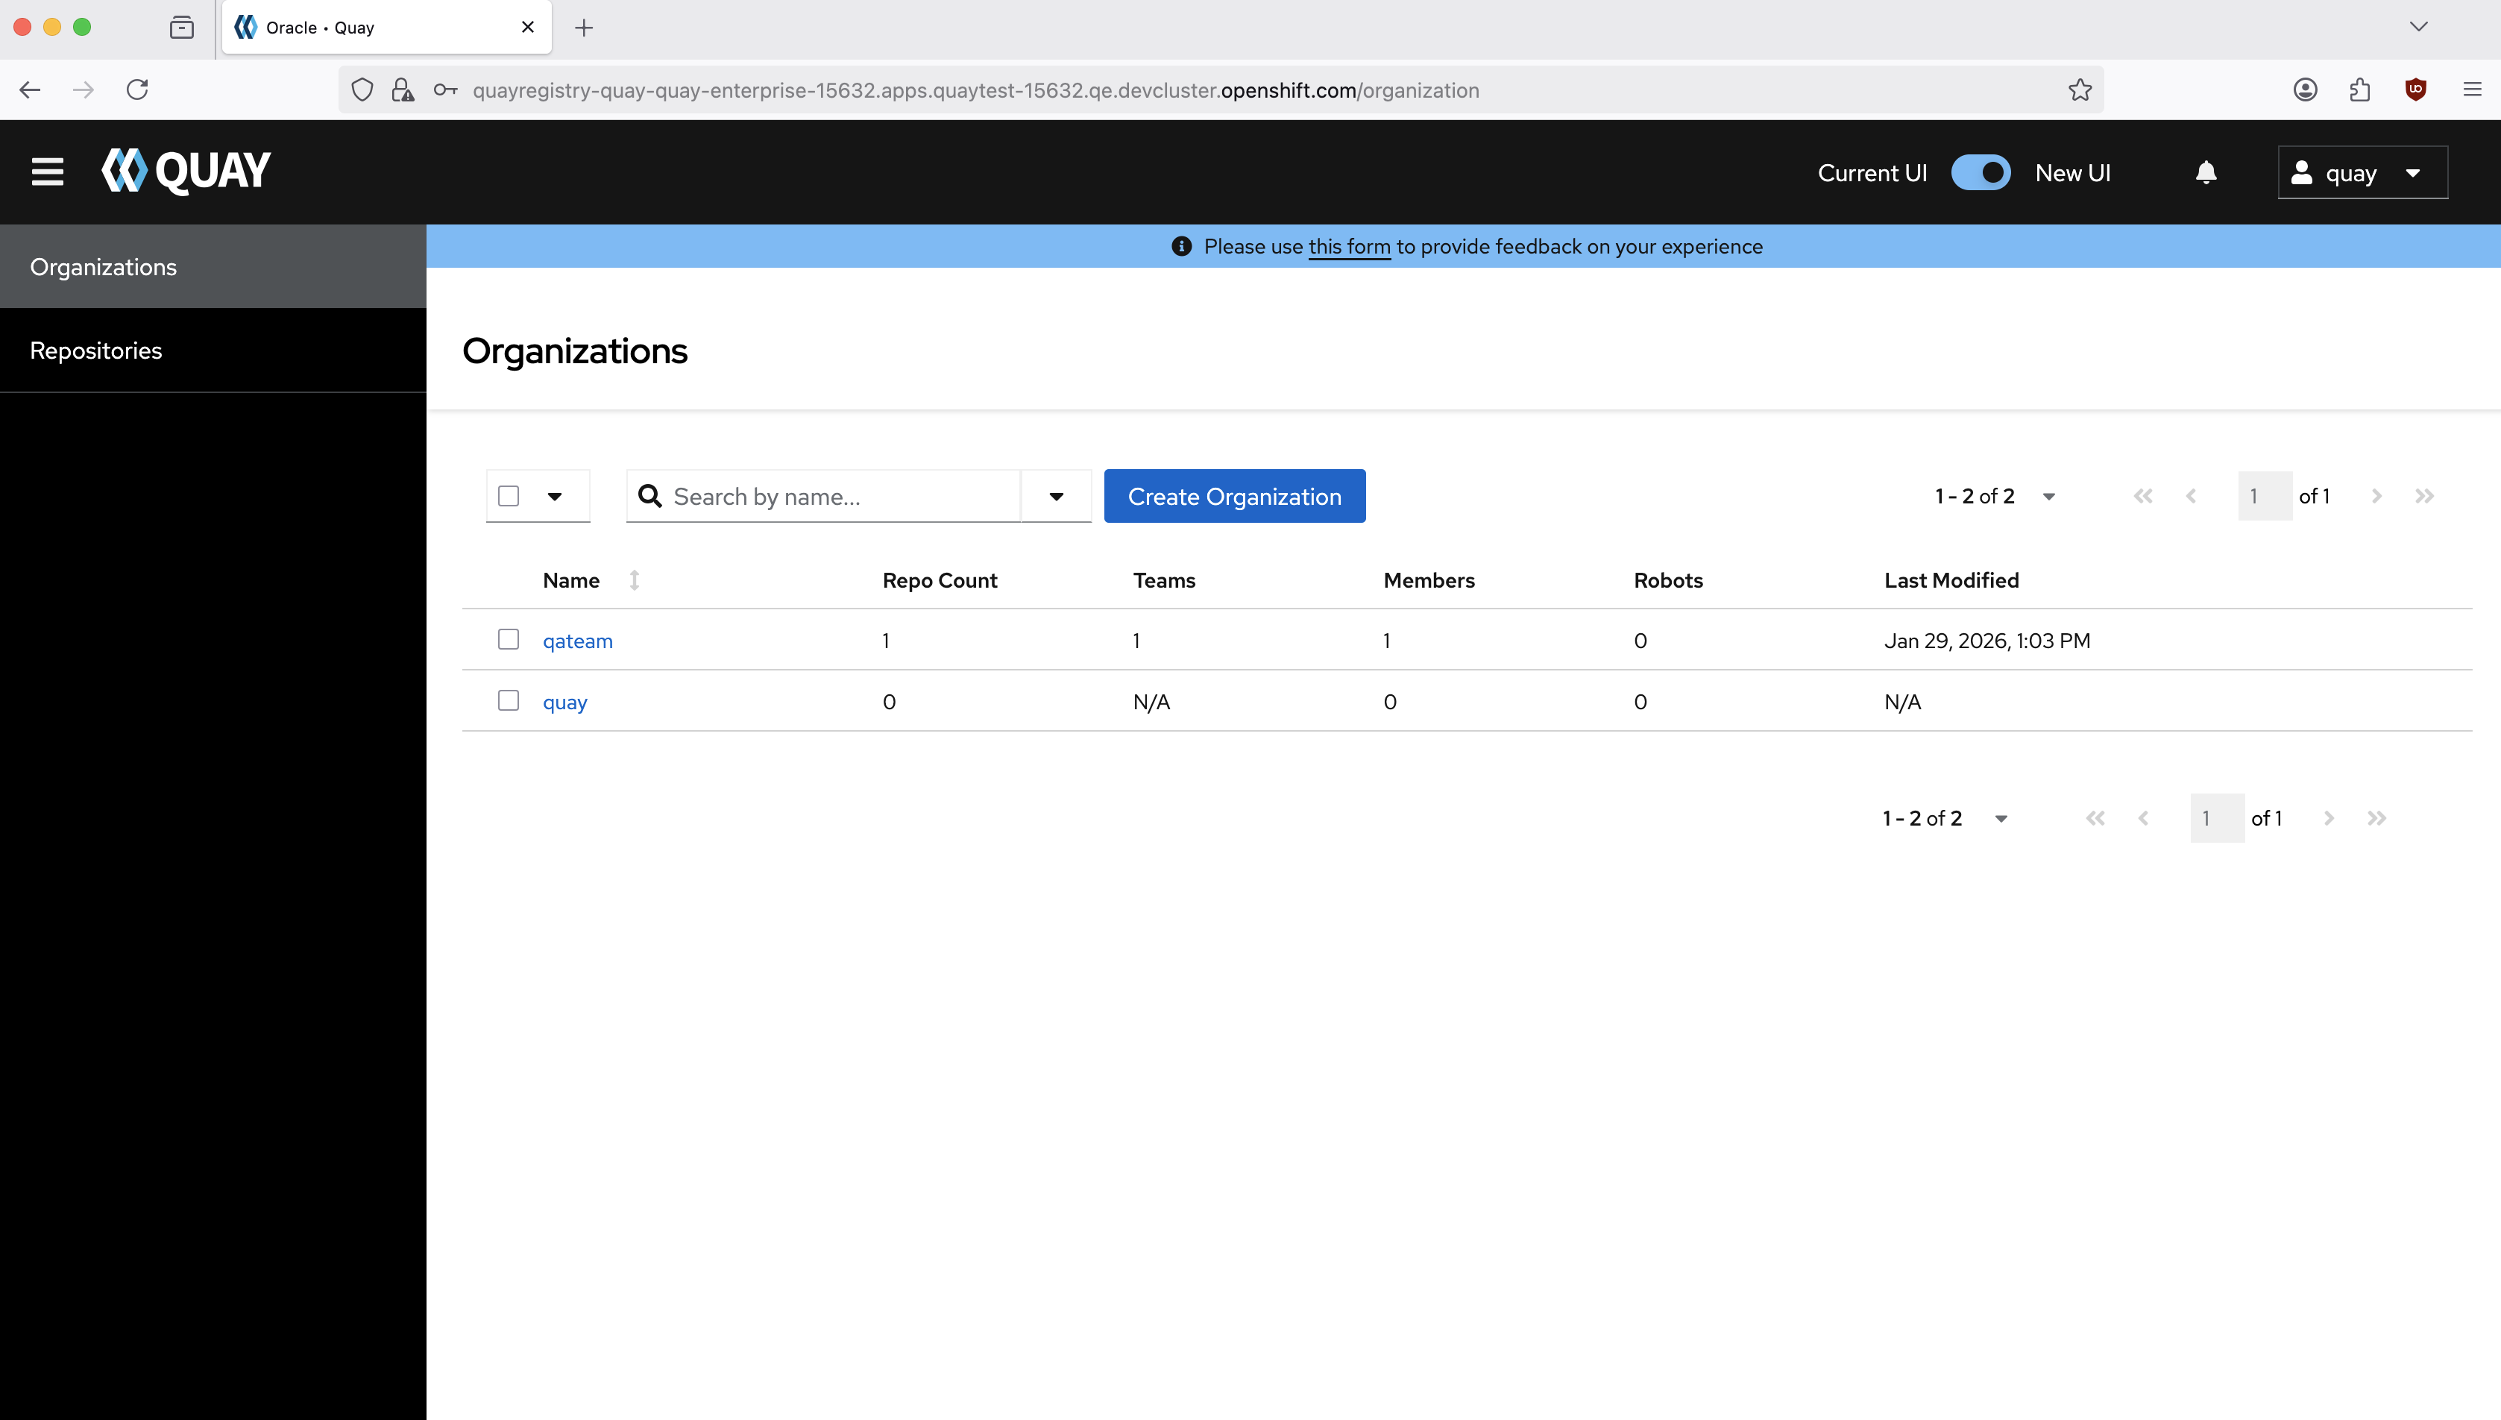The width and height of the screenshot is (2501, 1420).
Task: Check the qateam row checkbox
Action: click(508, 640)
